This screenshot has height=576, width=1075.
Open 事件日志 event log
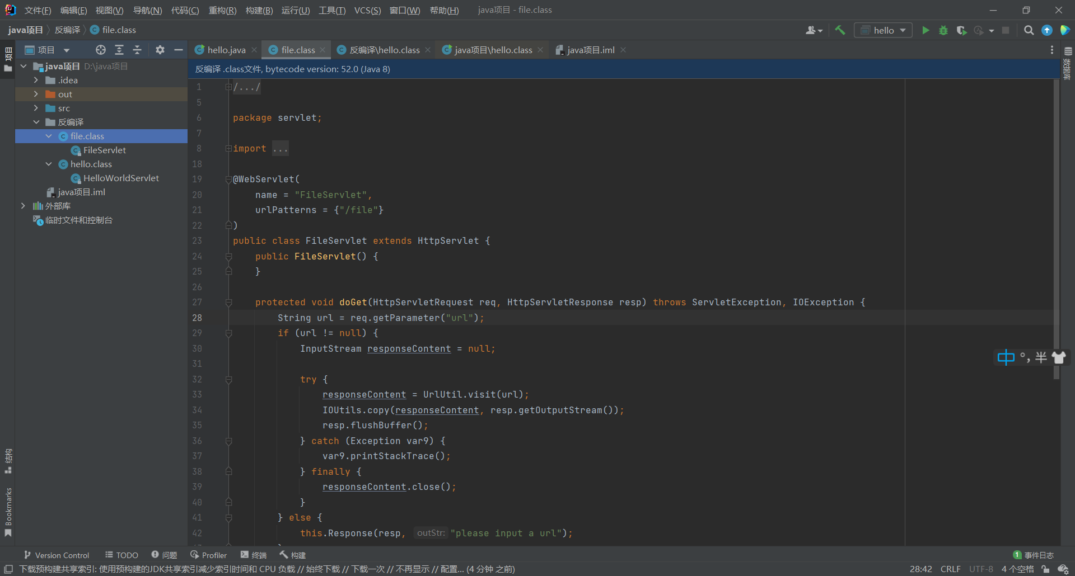coord(1034,555)
